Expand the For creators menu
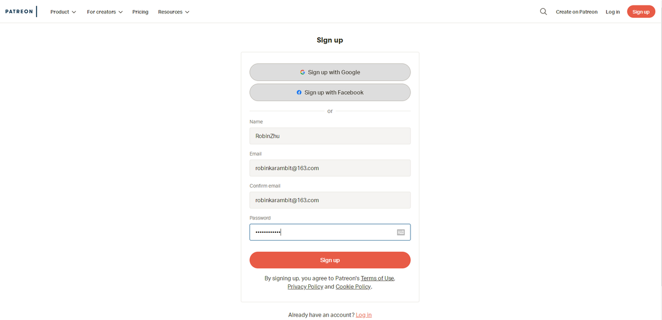 click(105, 12)
